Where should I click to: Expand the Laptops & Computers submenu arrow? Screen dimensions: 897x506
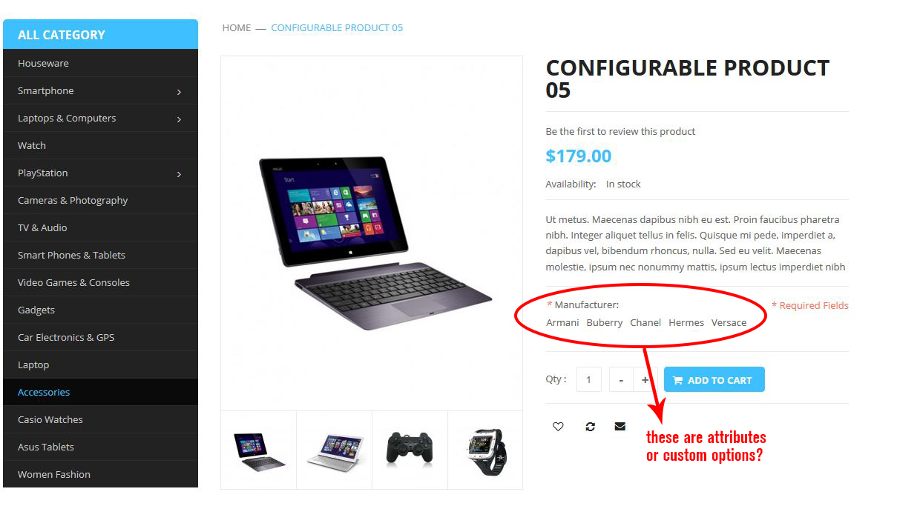click(x=179, y=119)
